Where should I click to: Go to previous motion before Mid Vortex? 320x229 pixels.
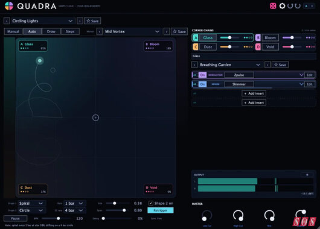100,31
